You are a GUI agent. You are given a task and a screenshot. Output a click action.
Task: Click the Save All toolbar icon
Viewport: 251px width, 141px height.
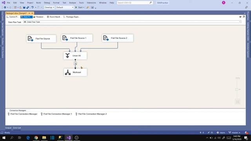(x=28, y=7)
